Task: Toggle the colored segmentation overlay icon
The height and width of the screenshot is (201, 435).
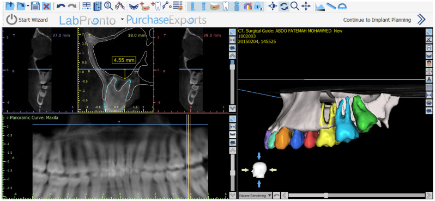Action: tap(247, 6)
